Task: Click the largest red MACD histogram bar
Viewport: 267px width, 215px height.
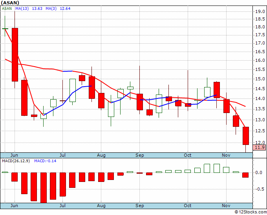Action: [x=44, y=188]
